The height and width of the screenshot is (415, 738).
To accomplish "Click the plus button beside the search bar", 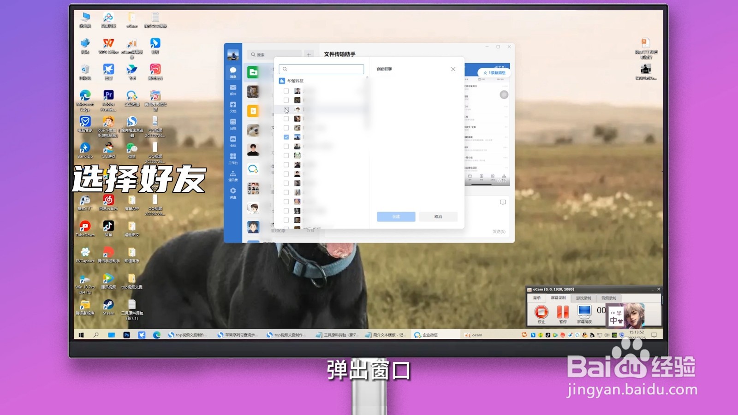I will 309,54.
